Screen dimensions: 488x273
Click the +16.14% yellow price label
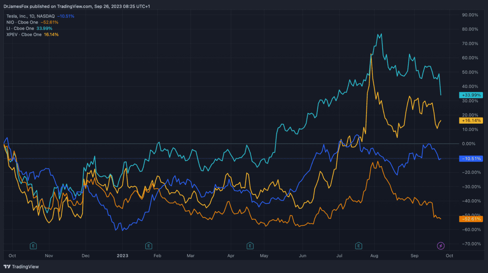point(471,120)
